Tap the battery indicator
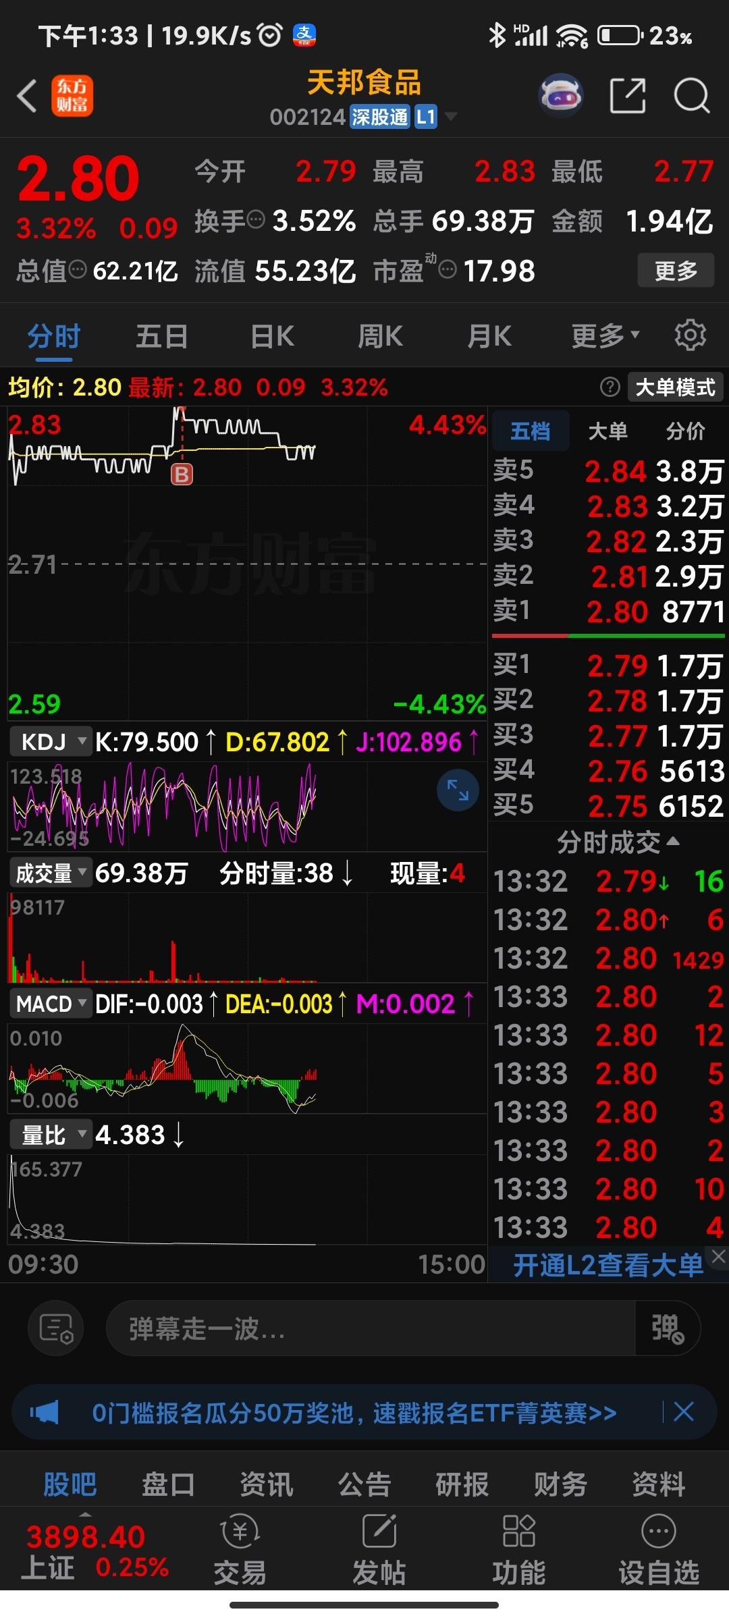This screenshot has width=729, height=1620. point(620,34)
